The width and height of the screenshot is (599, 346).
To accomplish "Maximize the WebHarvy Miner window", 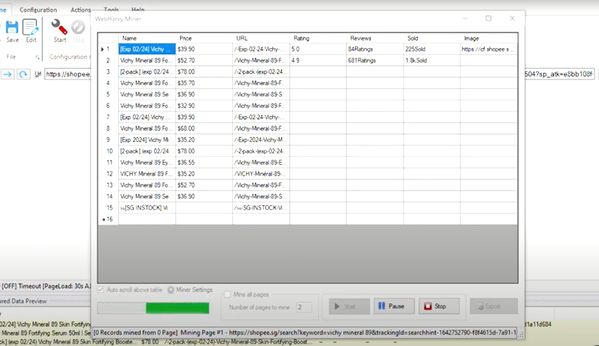I will [x=488, y=18].
